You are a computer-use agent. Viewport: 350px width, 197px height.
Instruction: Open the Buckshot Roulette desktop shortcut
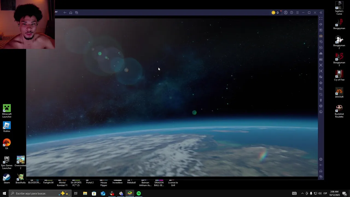pyautogui.click(x=339, y=111)
